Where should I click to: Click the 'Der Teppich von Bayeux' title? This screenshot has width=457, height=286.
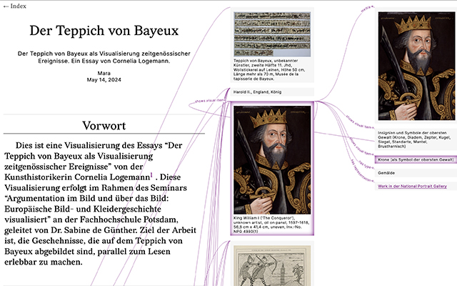pos(104,31)
